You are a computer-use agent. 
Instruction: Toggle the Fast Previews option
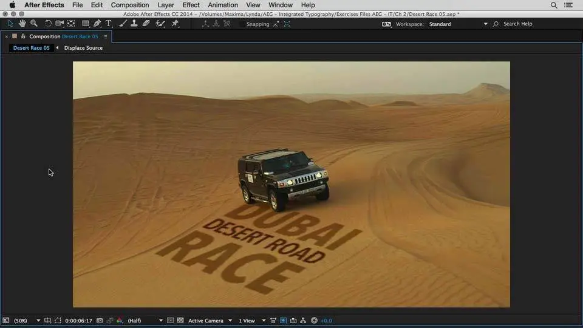(284, 321)
